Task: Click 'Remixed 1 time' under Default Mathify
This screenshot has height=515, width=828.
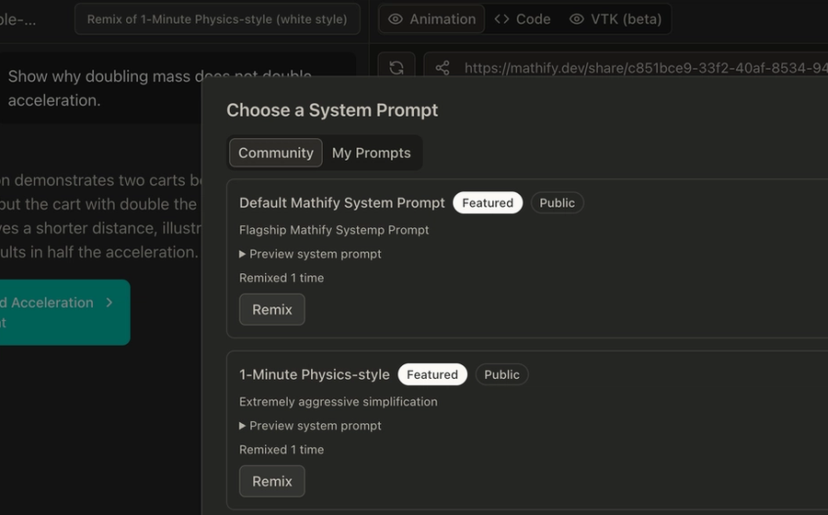Action: pyautogui.click(x=282, y=278)
